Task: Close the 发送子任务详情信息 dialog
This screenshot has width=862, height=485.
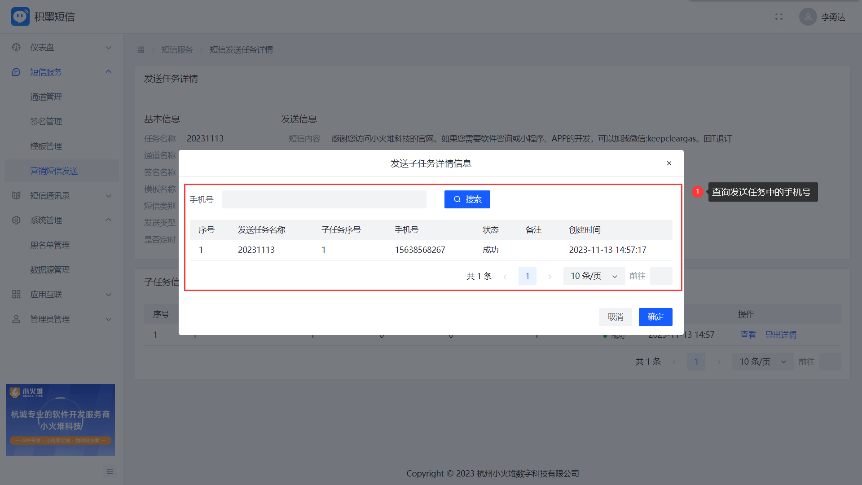Action: click(669, 163)
